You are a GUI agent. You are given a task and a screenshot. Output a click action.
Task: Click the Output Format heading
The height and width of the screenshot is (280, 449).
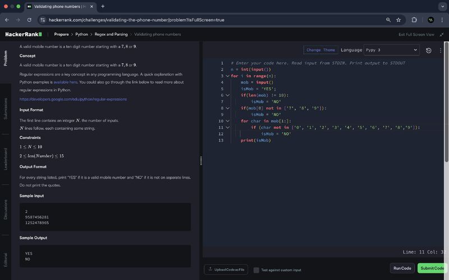33,166
